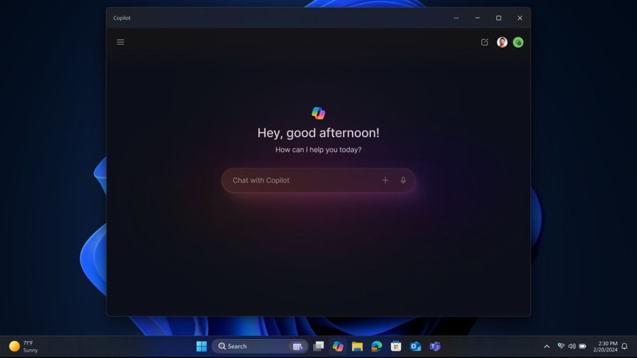
Task: Open the Microsoft Store
Action: click(395, 346)
